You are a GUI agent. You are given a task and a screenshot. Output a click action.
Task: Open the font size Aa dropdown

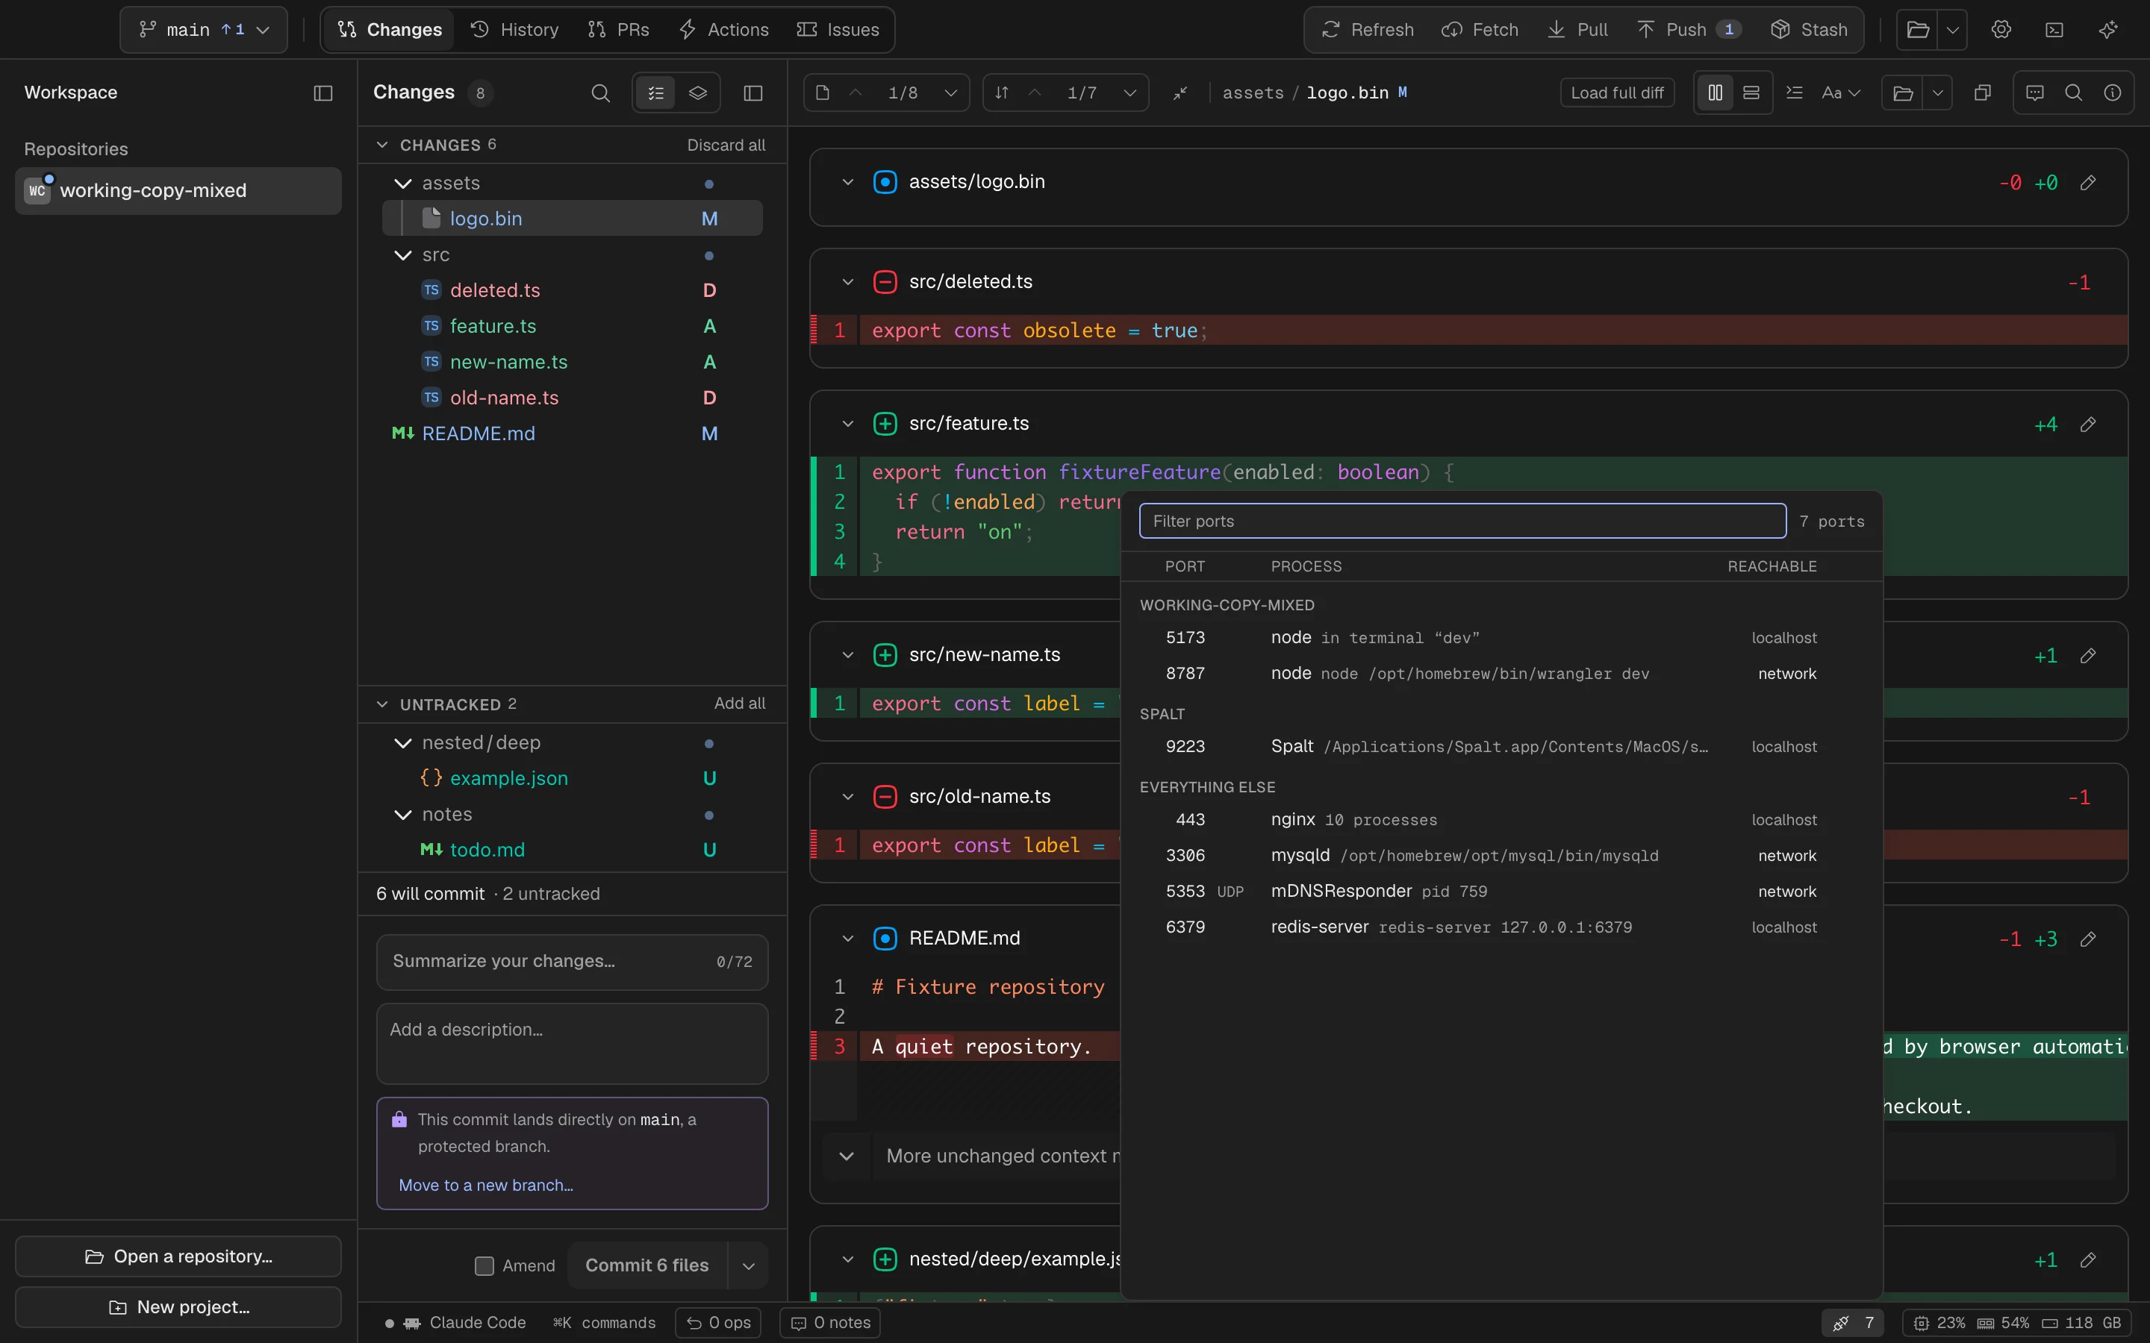(1840, 93)
